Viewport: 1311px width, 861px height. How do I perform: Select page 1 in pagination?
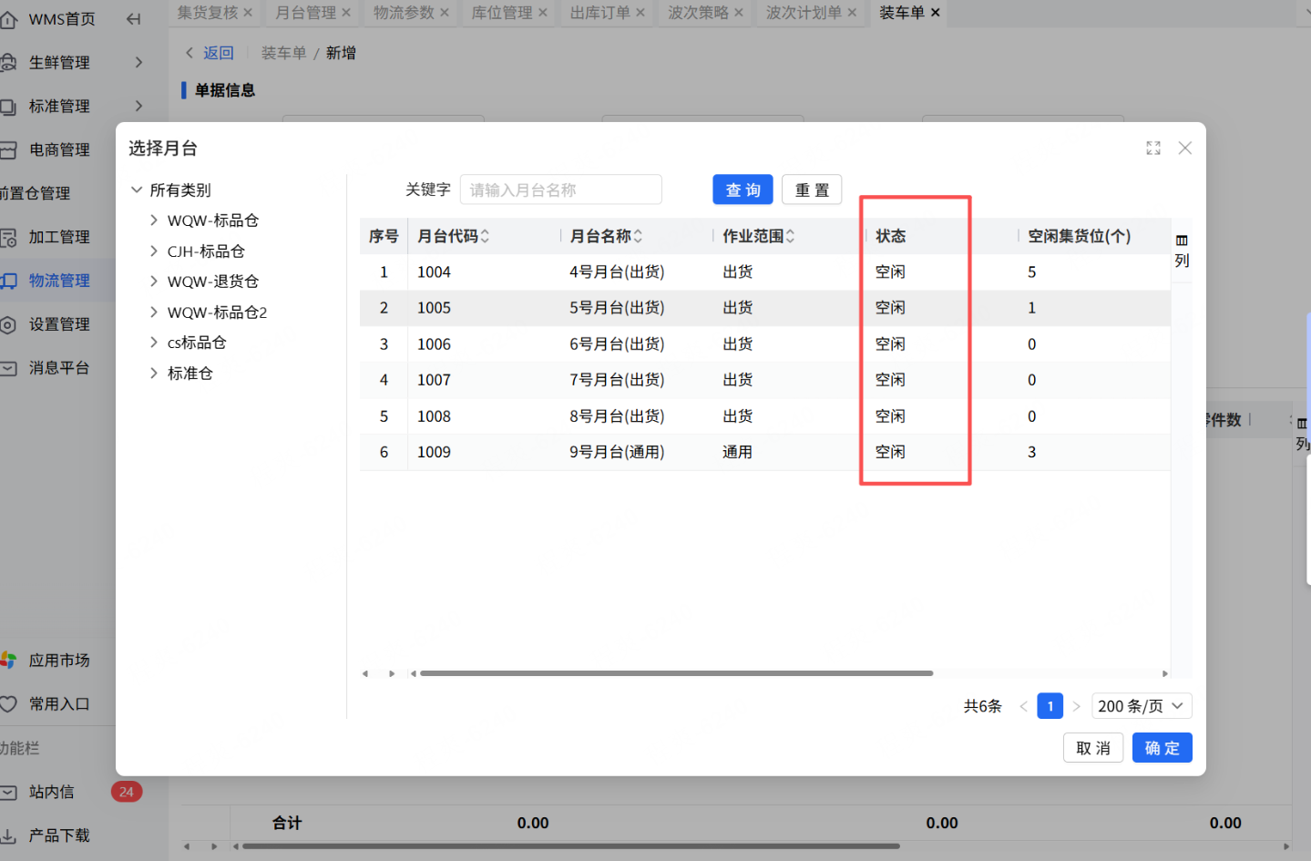[1050, 706]
